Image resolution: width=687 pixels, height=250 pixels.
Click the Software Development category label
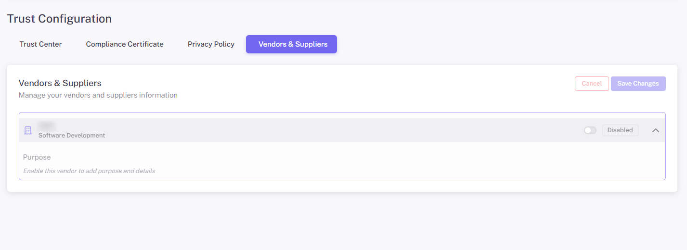coord(72,136)
